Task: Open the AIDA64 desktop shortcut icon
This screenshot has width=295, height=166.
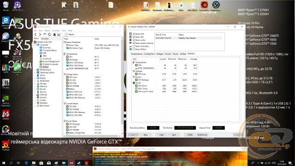Action: click(x=6, y=115)
